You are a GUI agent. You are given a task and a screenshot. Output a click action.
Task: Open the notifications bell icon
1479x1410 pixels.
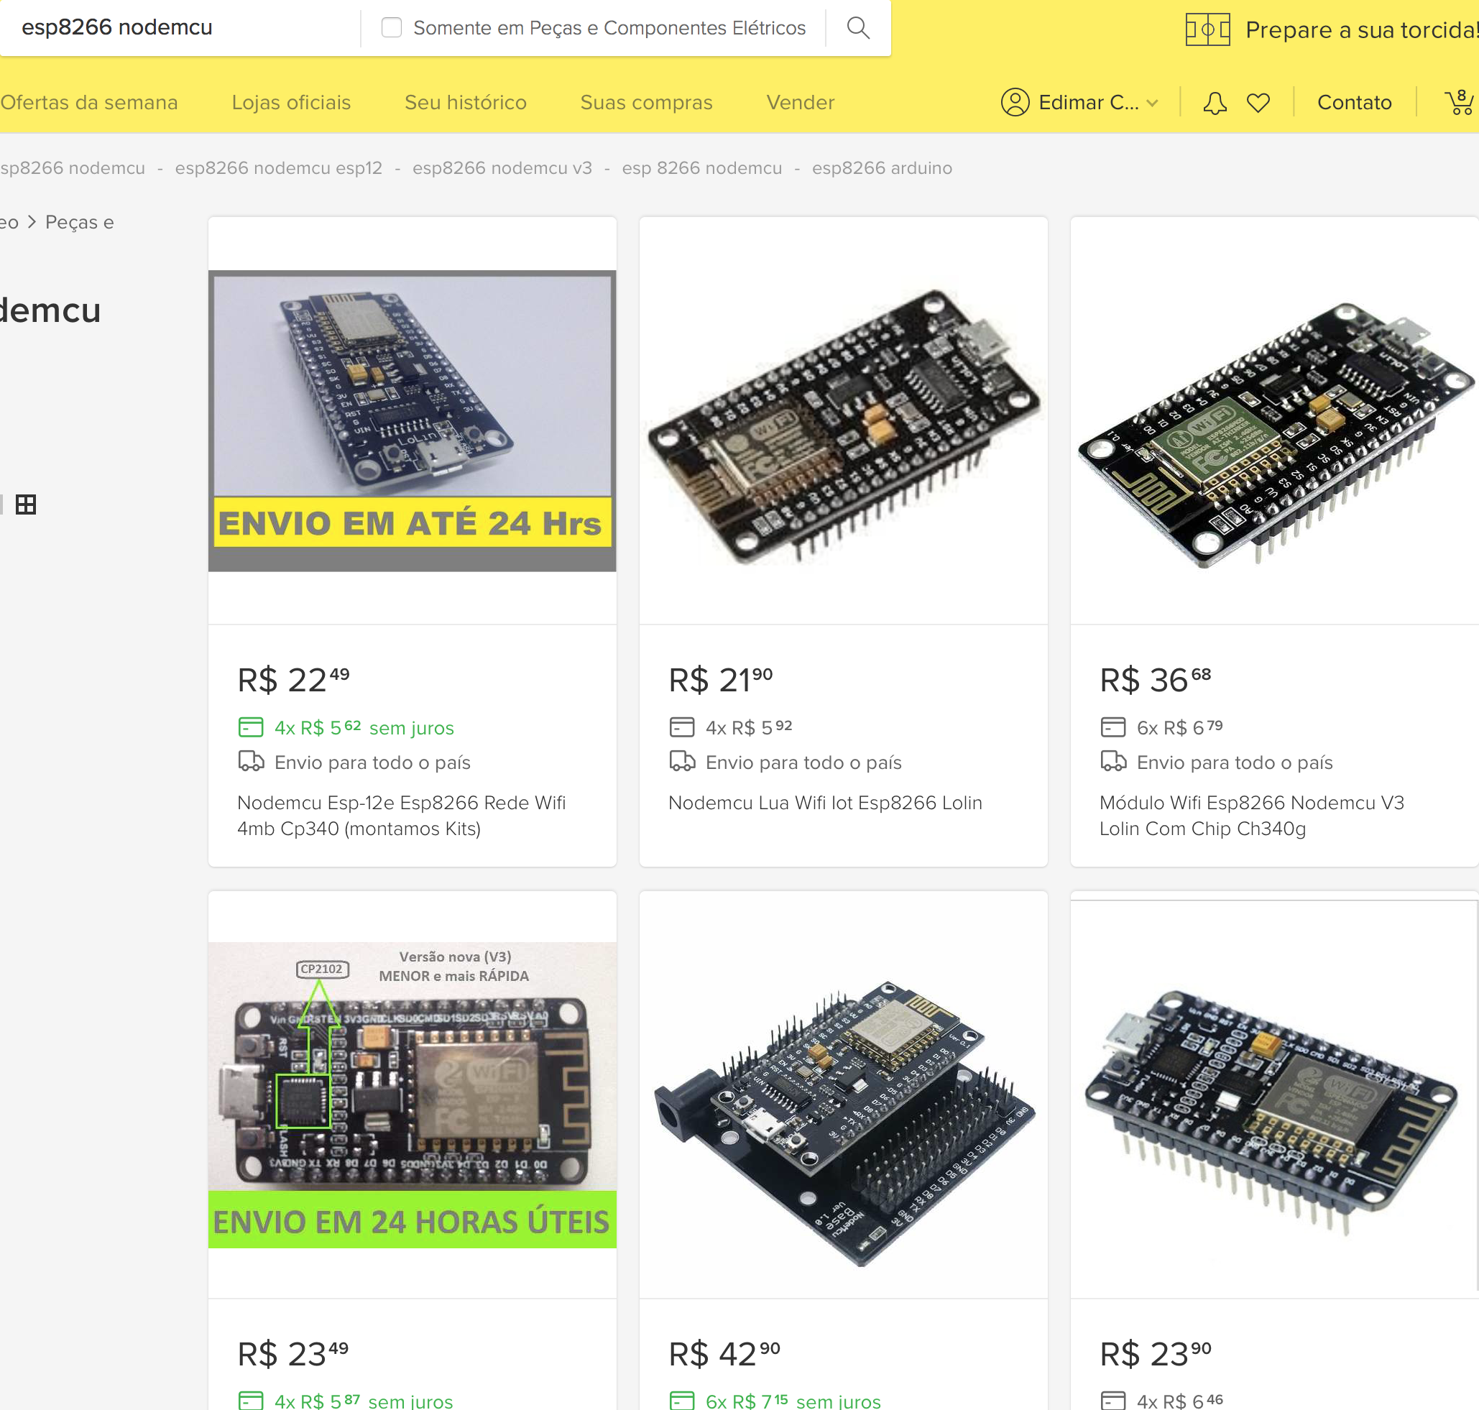pyautogui.click(x=1215, y=103)
